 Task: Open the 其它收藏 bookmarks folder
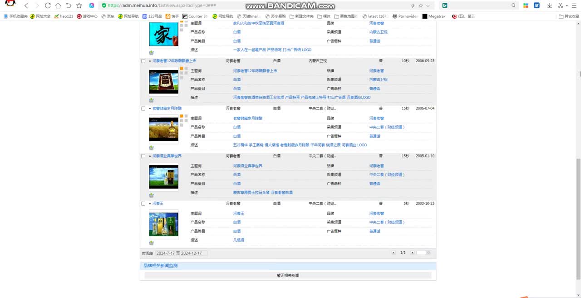(569, 16)
